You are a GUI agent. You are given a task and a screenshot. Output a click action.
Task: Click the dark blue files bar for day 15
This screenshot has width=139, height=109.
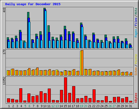click(x=65, y=35)
